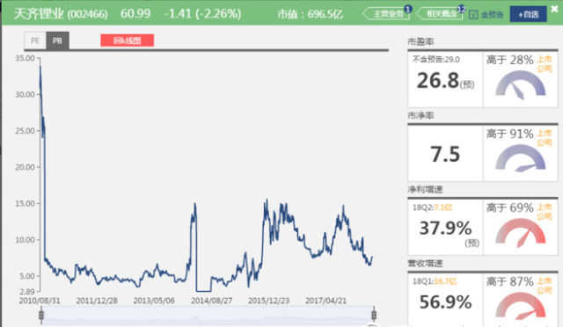
Task: Close the stock detail panel
Action: coord(555,9)
